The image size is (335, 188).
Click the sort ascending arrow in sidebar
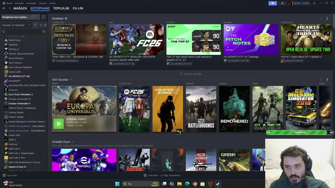coord(35,25)
